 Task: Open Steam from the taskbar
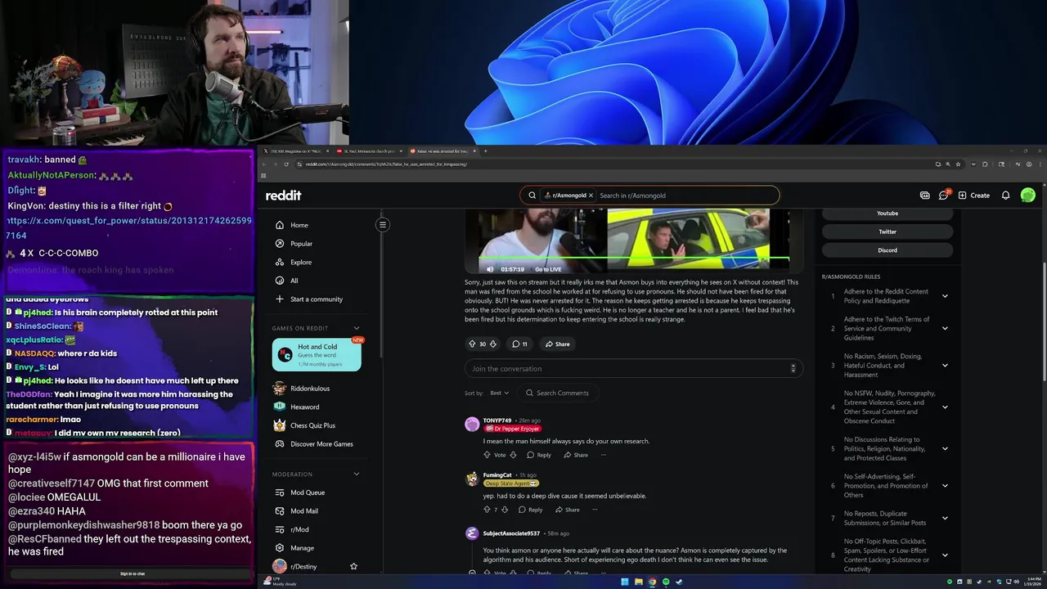tap(679, 582)
